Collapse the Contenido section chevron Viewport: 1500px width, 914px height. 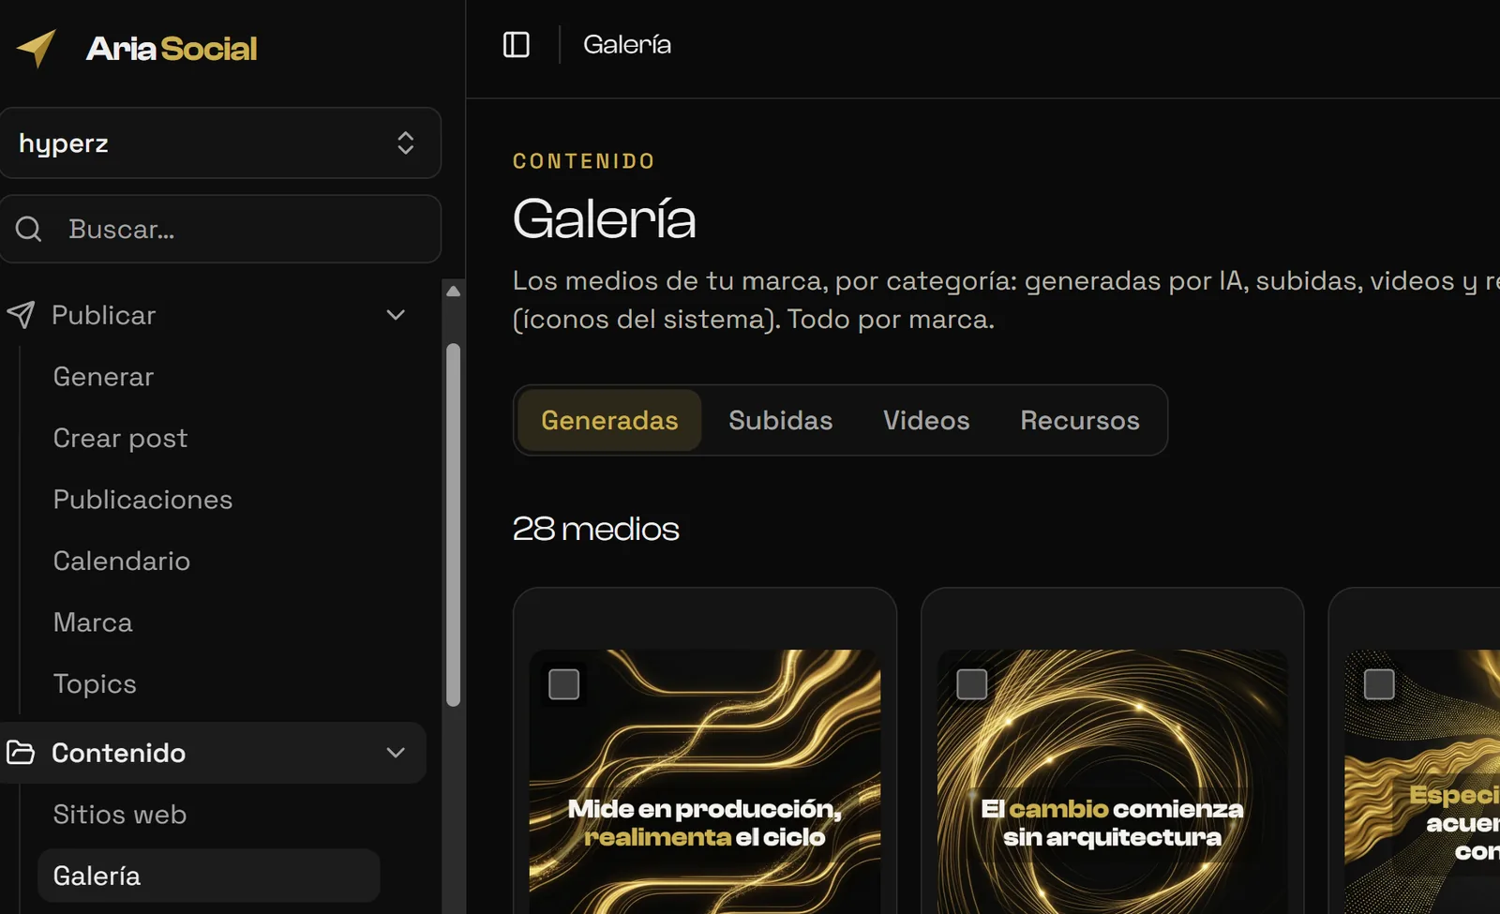[396, 753]
